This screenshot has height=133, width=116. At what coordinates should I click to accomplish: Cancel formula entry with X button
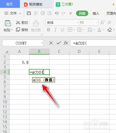click(x=51, y=43)
